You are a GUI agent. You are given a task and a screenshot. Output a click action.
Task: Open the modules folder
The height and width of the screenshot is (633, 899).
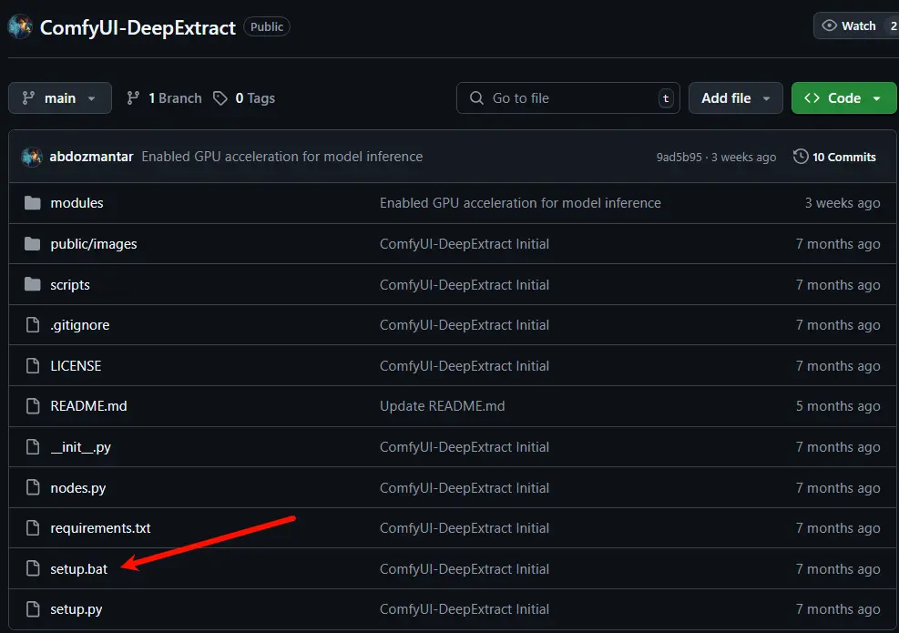[x=77, y=203]
